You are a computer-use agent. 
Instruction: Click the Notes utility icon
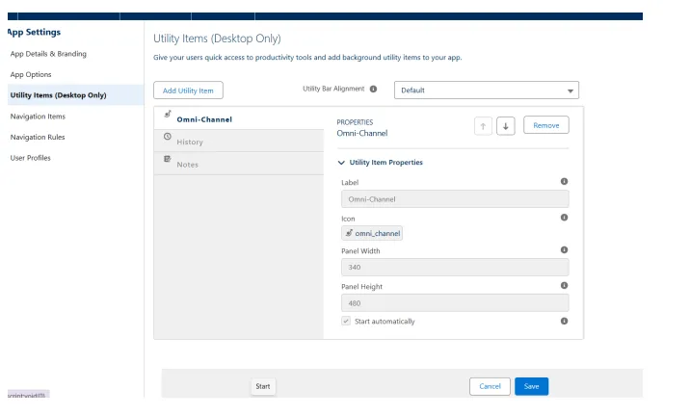[x=168, y=159]
